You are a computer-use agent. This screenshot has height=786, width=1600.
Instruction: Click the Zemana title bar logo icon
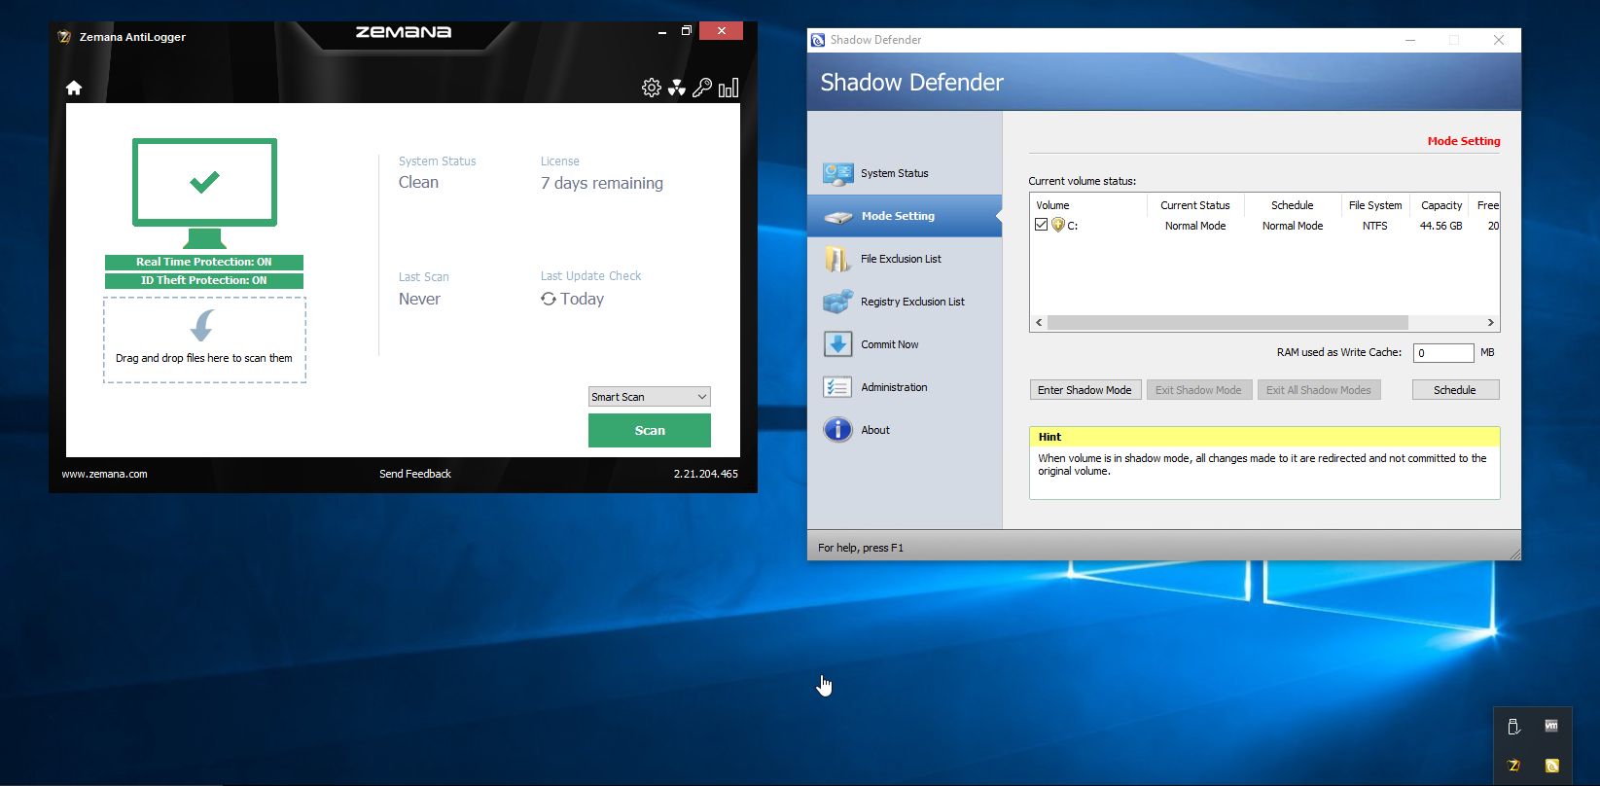[x=64, y=37]
